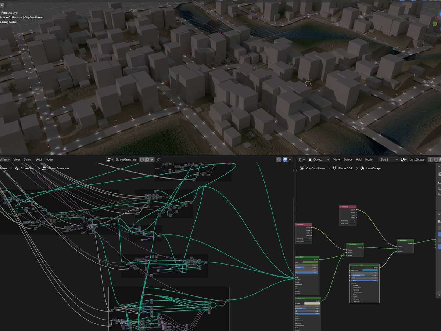Expand the lower sidebar panel chevron
The width and height of the screenshot is (441, 331).
point(439,295)
